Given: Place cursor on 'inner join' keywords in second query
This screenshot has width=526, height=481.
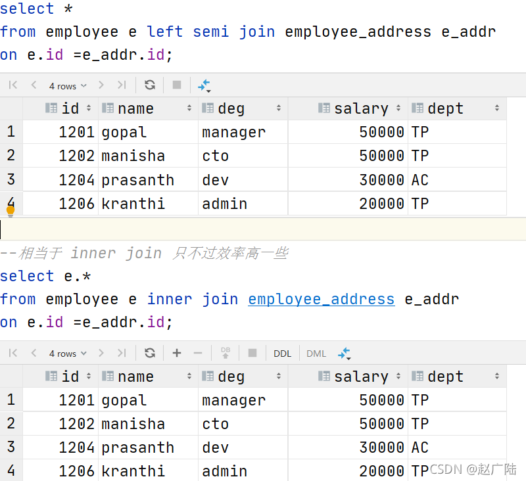Looking at the screenshot, I should (x=193, y=299).
